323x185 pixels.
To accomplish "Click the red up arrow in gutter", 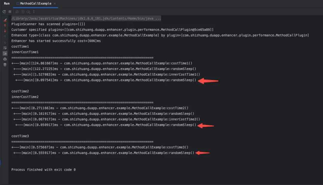I will click(x=5, y=26).
